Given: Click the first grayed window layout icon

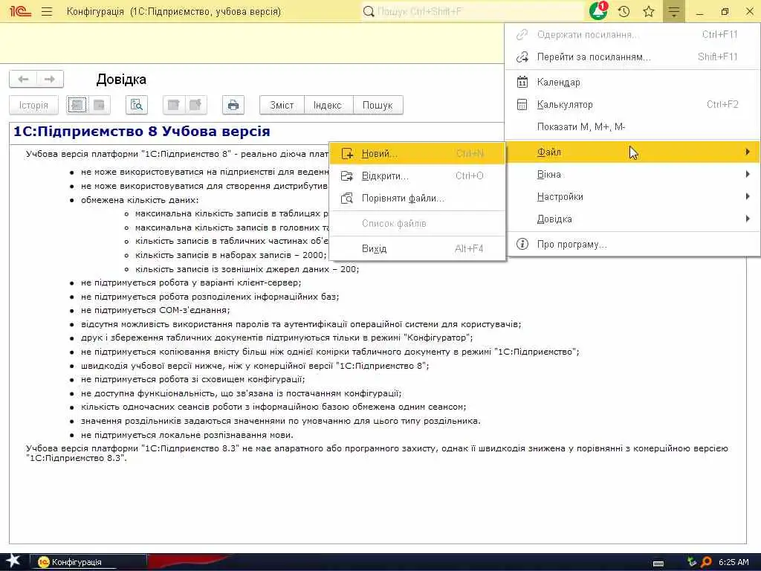Looking at the screenshot, I should [173, 105].
